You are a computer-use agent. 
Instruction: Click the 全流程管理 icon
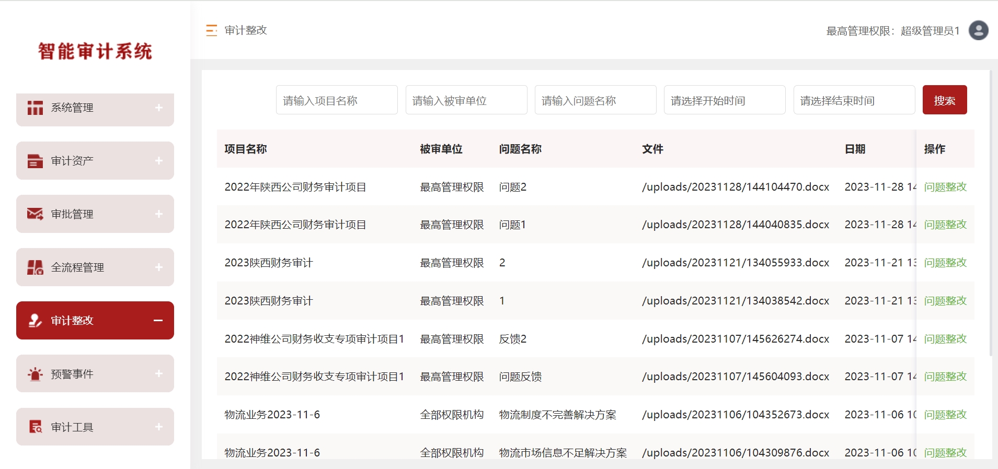[x=35, y=267]
